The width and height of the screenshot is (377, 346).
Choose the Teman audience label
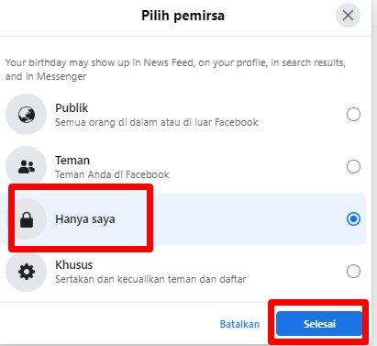tap(72, 161)
